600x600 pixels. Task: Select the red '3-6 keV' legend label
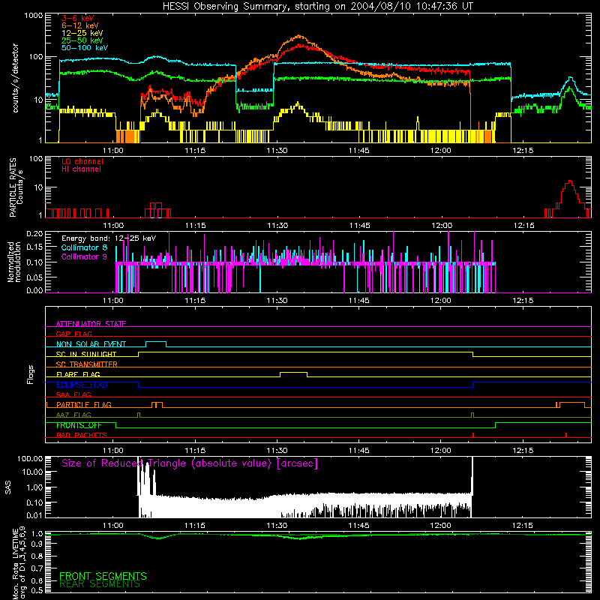tap(78, 18)
